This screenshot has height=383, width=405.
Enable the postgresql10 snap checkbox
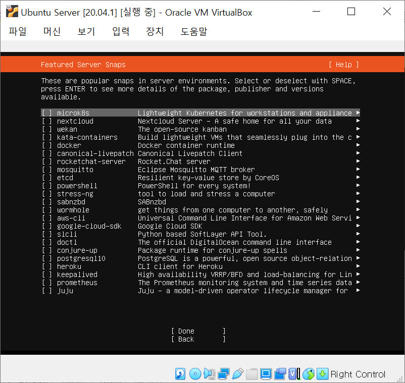47,258
